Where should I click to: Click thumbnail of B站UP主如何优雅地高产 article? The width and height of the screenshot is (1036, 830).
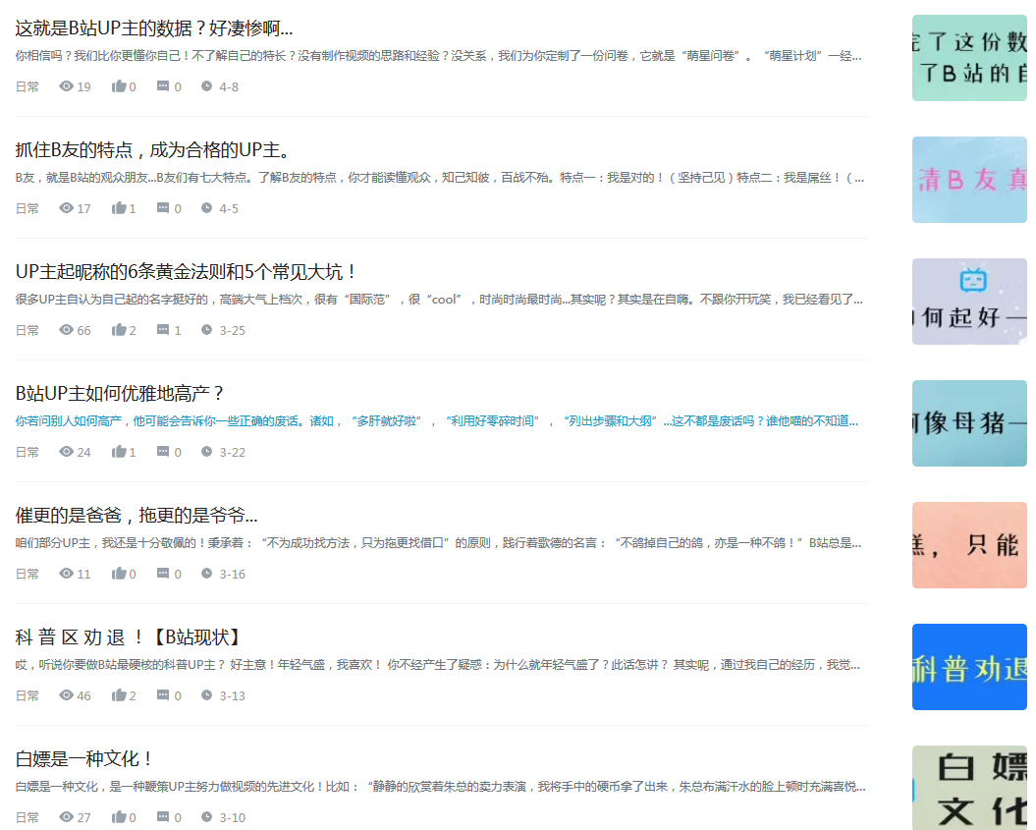(x=969, y=423)
